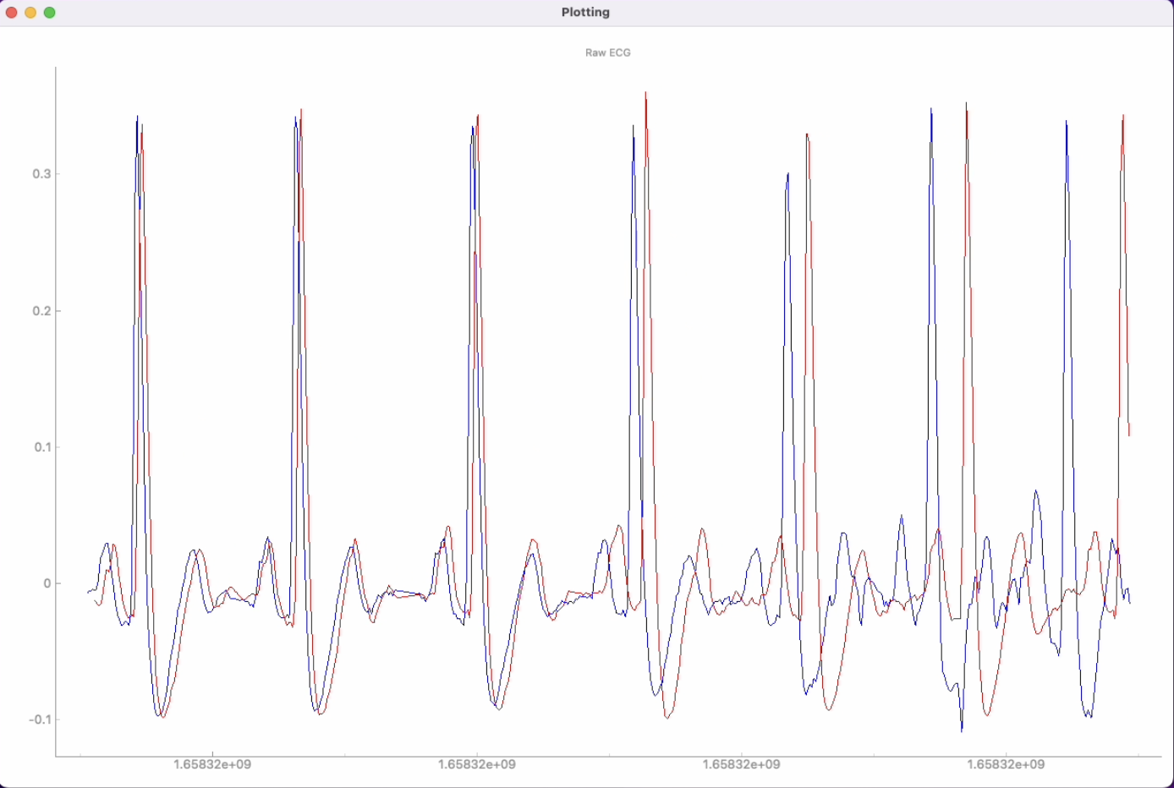Click the red close window button
Screen dimensions: 1174x788
(11, 13)
